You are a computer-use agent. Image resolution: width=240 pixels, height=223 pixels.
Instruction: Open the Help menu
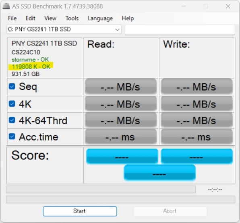click(128, 18)
